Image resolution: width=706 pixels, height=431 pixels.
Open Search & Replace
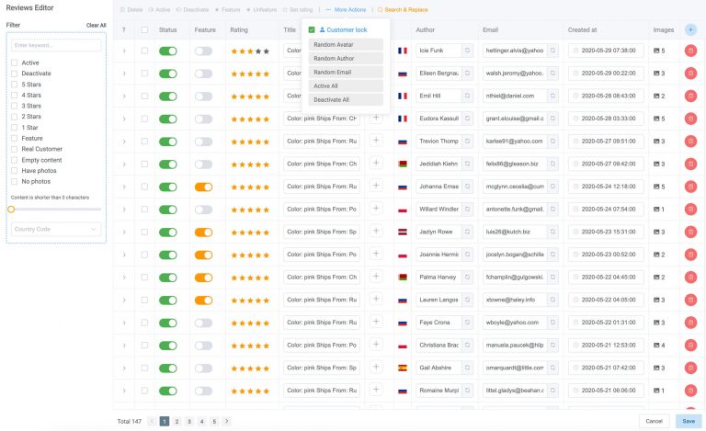coord(403,9)
